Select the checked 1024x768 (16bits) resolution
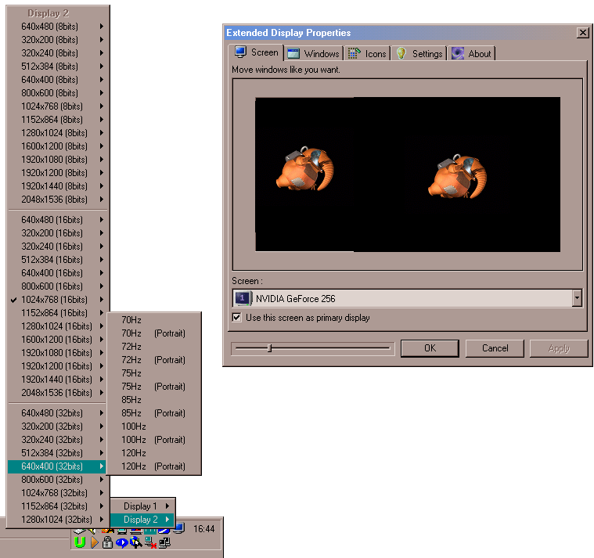594x558 pixels. coord(54,300)
